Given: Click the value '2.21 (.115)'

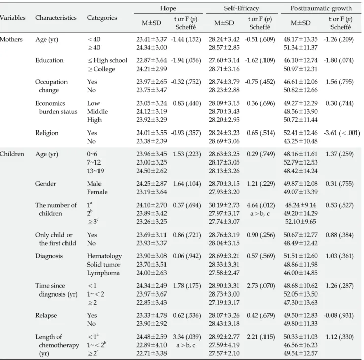Looking at the screenshot, I should tap(261, 337).
